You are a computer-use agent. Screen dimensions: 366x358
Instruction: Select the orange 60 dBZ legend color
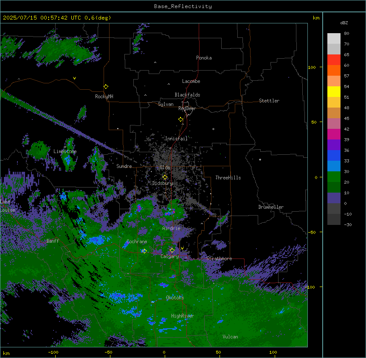click(x=334, y=70)
